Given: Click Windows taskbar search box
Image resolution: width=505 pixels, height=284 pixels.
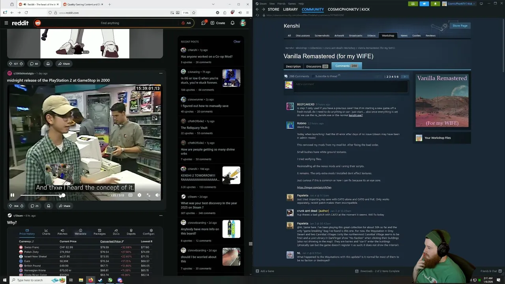Looking at the screenshot, I should coord(38,280).
